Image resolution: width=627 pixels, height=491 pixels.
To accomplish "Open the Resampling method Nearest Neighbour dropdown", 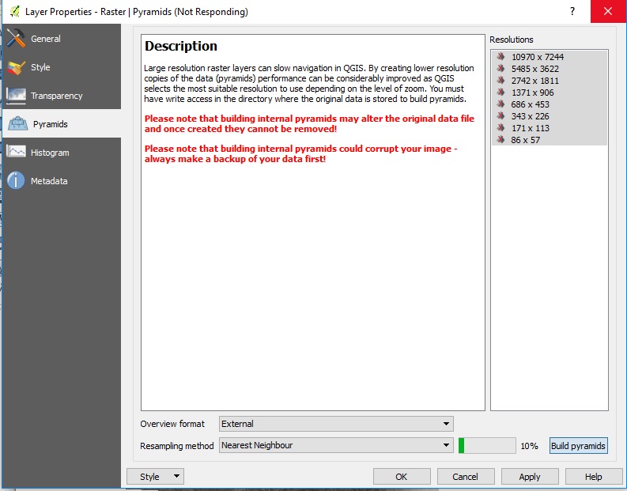I will pos(336,445).
